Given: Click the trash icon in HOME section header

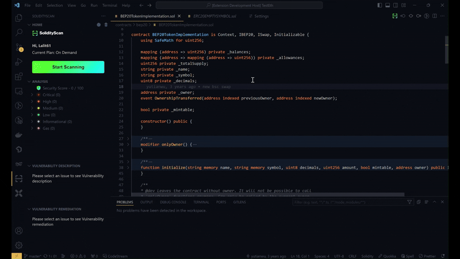Looking at the screenshot, I should point(105,25).
